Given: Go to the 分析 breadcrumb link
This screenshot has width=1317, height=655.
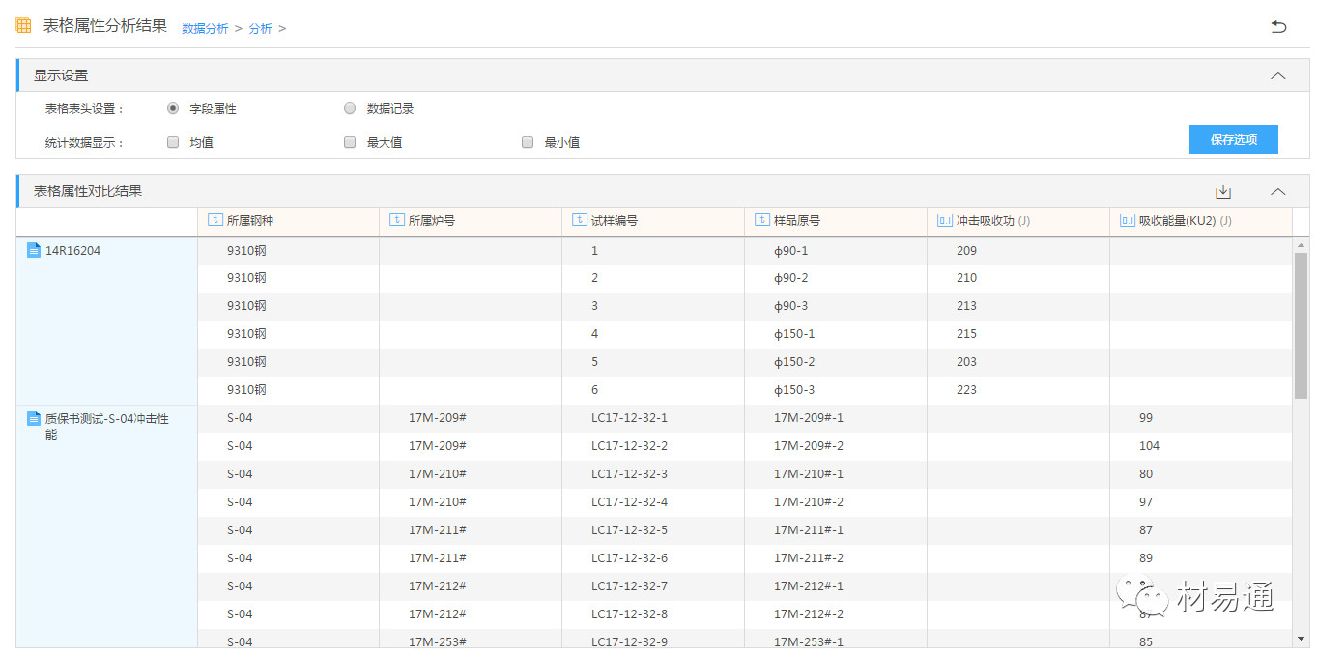Looking at the screenshot, I should coord(260,29).
